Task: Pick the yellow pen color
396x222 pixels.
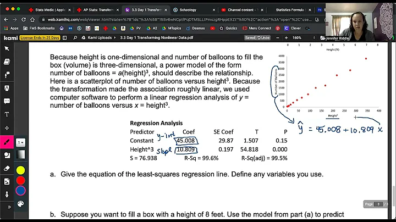Action: tap(20, 170)
